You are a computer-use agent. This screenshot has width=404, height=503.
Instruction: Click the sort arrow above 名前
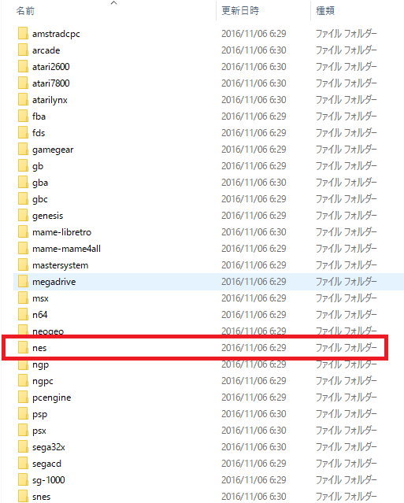point(113,3)
